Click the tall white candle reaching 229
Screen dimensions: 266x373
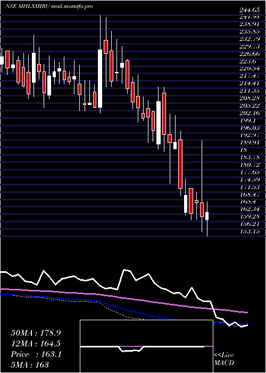pos(100,78)
